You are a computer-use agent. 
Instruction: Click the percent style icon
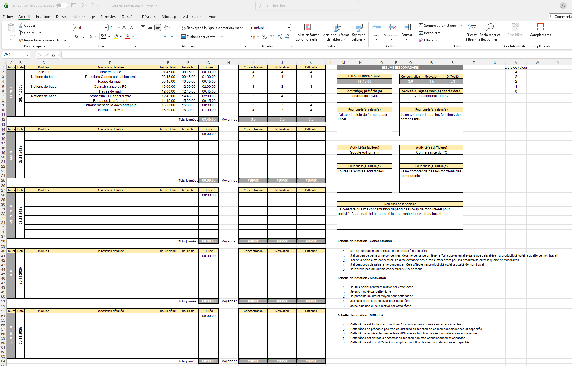pyautogui.click(x=264, y=37)
